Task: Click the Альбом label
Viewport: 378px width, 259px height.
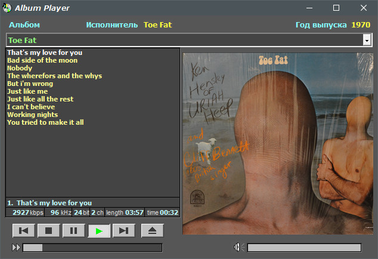Action: click(x=24, y=25)
